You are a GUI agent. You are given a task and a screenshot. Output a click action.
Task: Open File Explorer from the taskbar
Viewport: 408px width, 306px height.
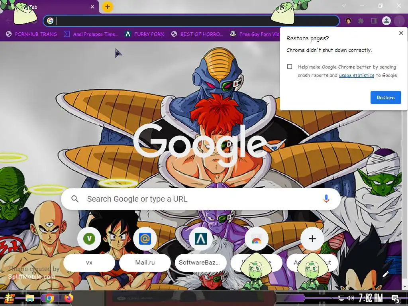tap(29, 298)
